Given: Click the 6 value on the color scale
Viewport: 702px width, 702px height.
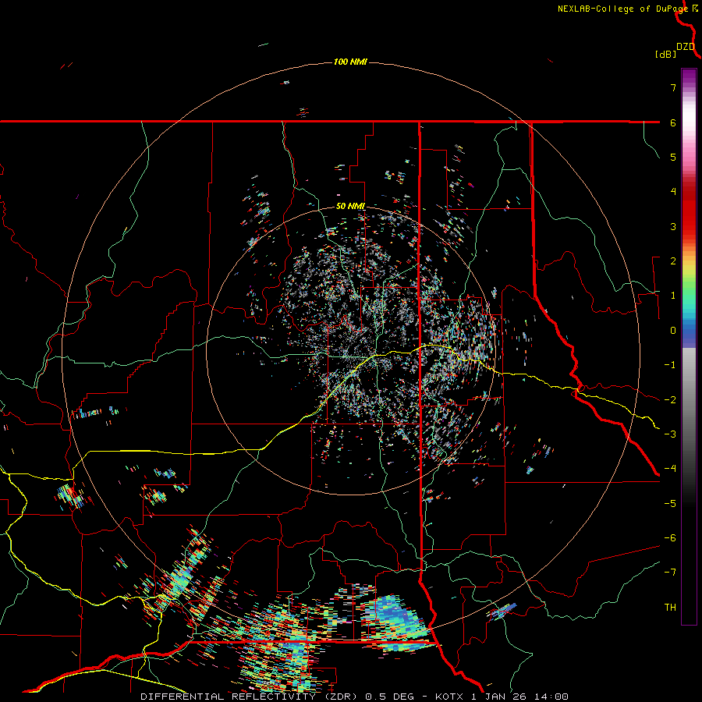Looking at the screenshot, I should (x=673, y=122).
